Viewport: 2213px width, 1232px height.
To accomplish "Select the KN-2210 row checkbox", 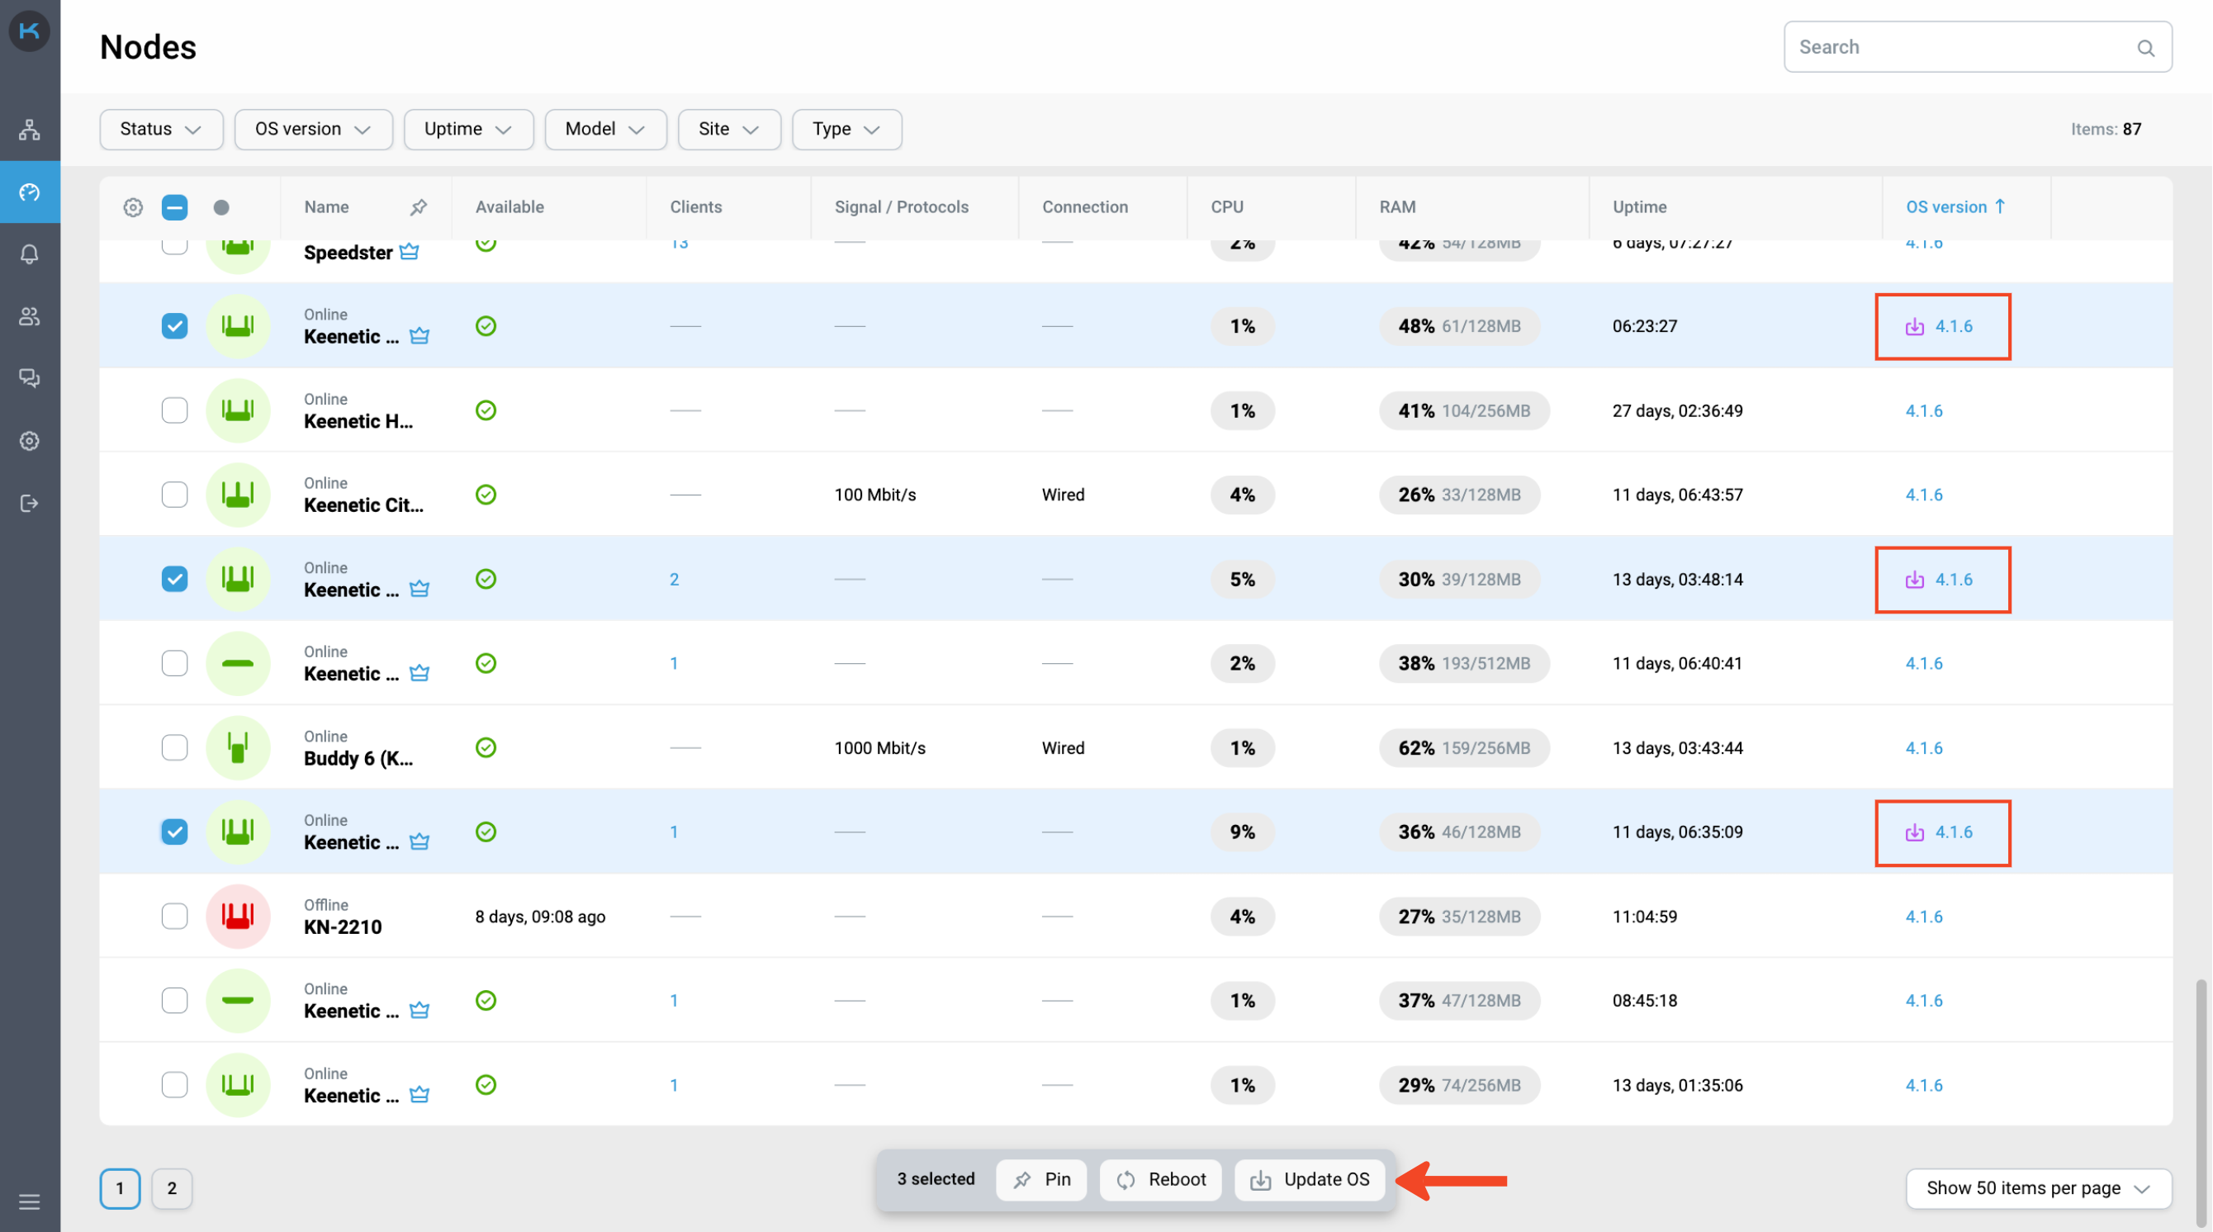I will [174, 916].
